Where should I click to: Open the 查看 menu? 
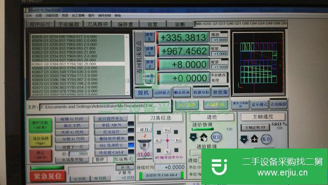point(65,15)
